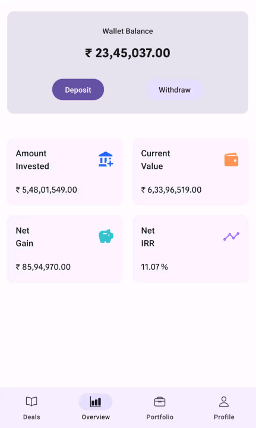Withdraw funds from the wallet

pyautogui.click(x=175, y=90)
